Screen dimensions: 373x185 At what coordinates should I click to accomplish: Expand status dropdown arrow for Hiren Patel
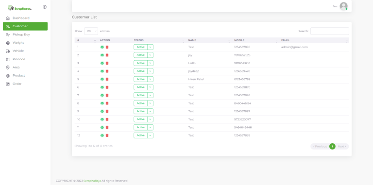click(x=150, y=79)
